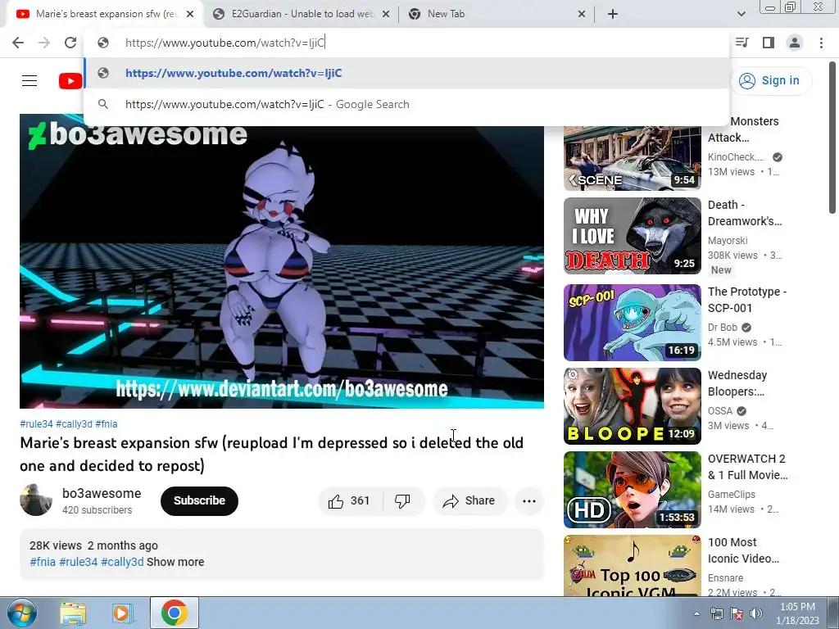This screenshot has height=629, width=839.
Task: Click the browser forward arrow
Action: 44,43
